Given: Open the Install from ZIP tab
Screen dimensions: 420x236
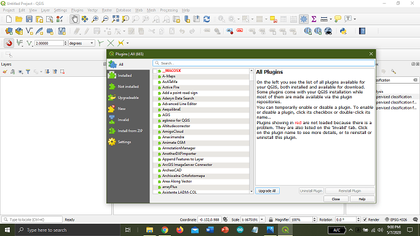Looking at the screenshot, I should [x=128, y=131].
